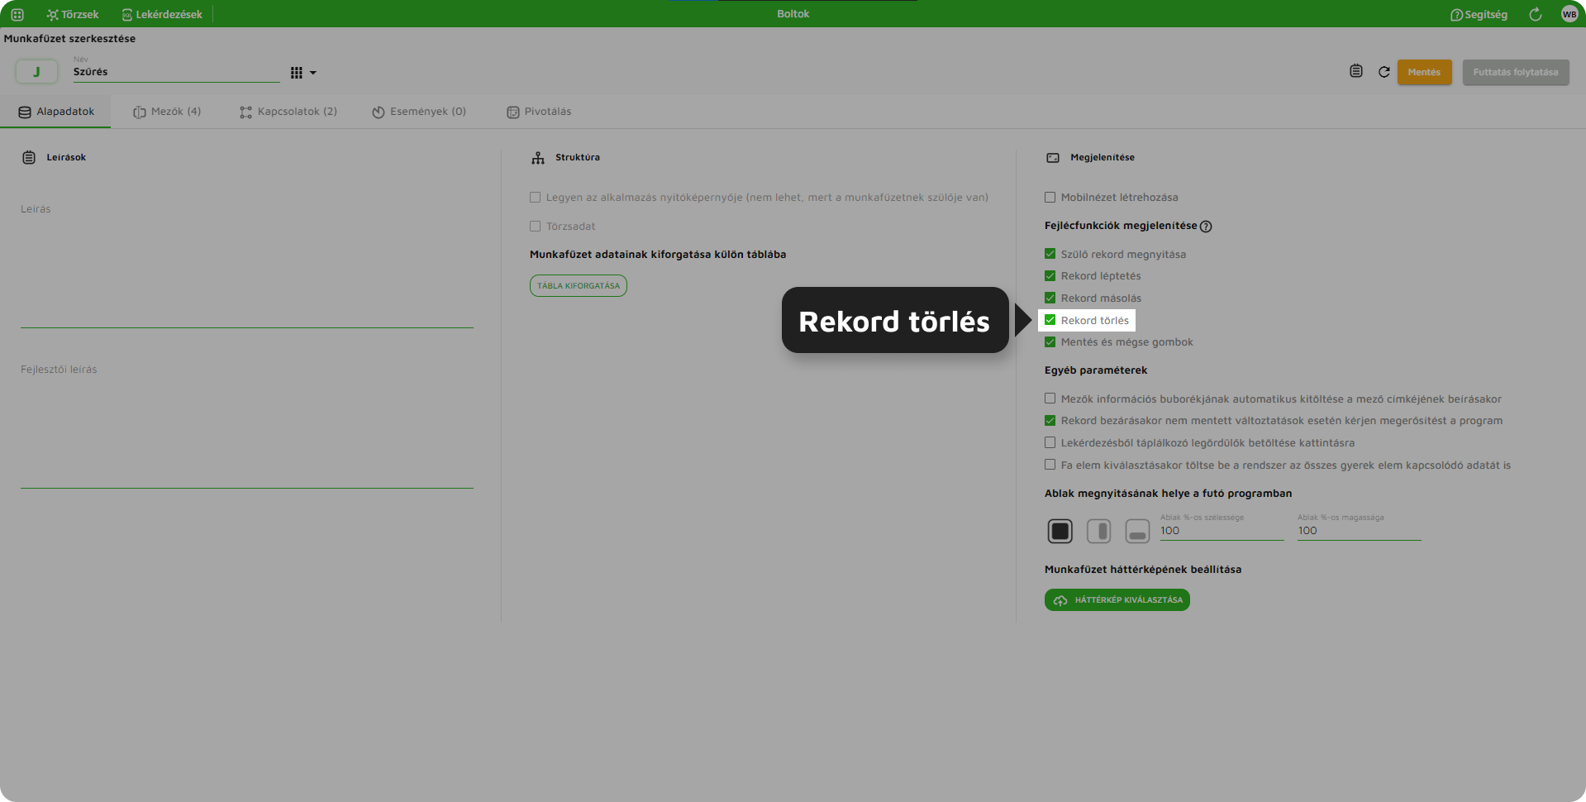The image size is (1586, 802).
Task: Switch to the Események (0) tab
Action: tap(419, 112)
